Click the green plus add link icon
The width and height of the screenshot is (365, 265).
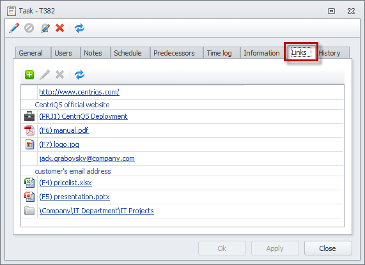tap(29, 75)
